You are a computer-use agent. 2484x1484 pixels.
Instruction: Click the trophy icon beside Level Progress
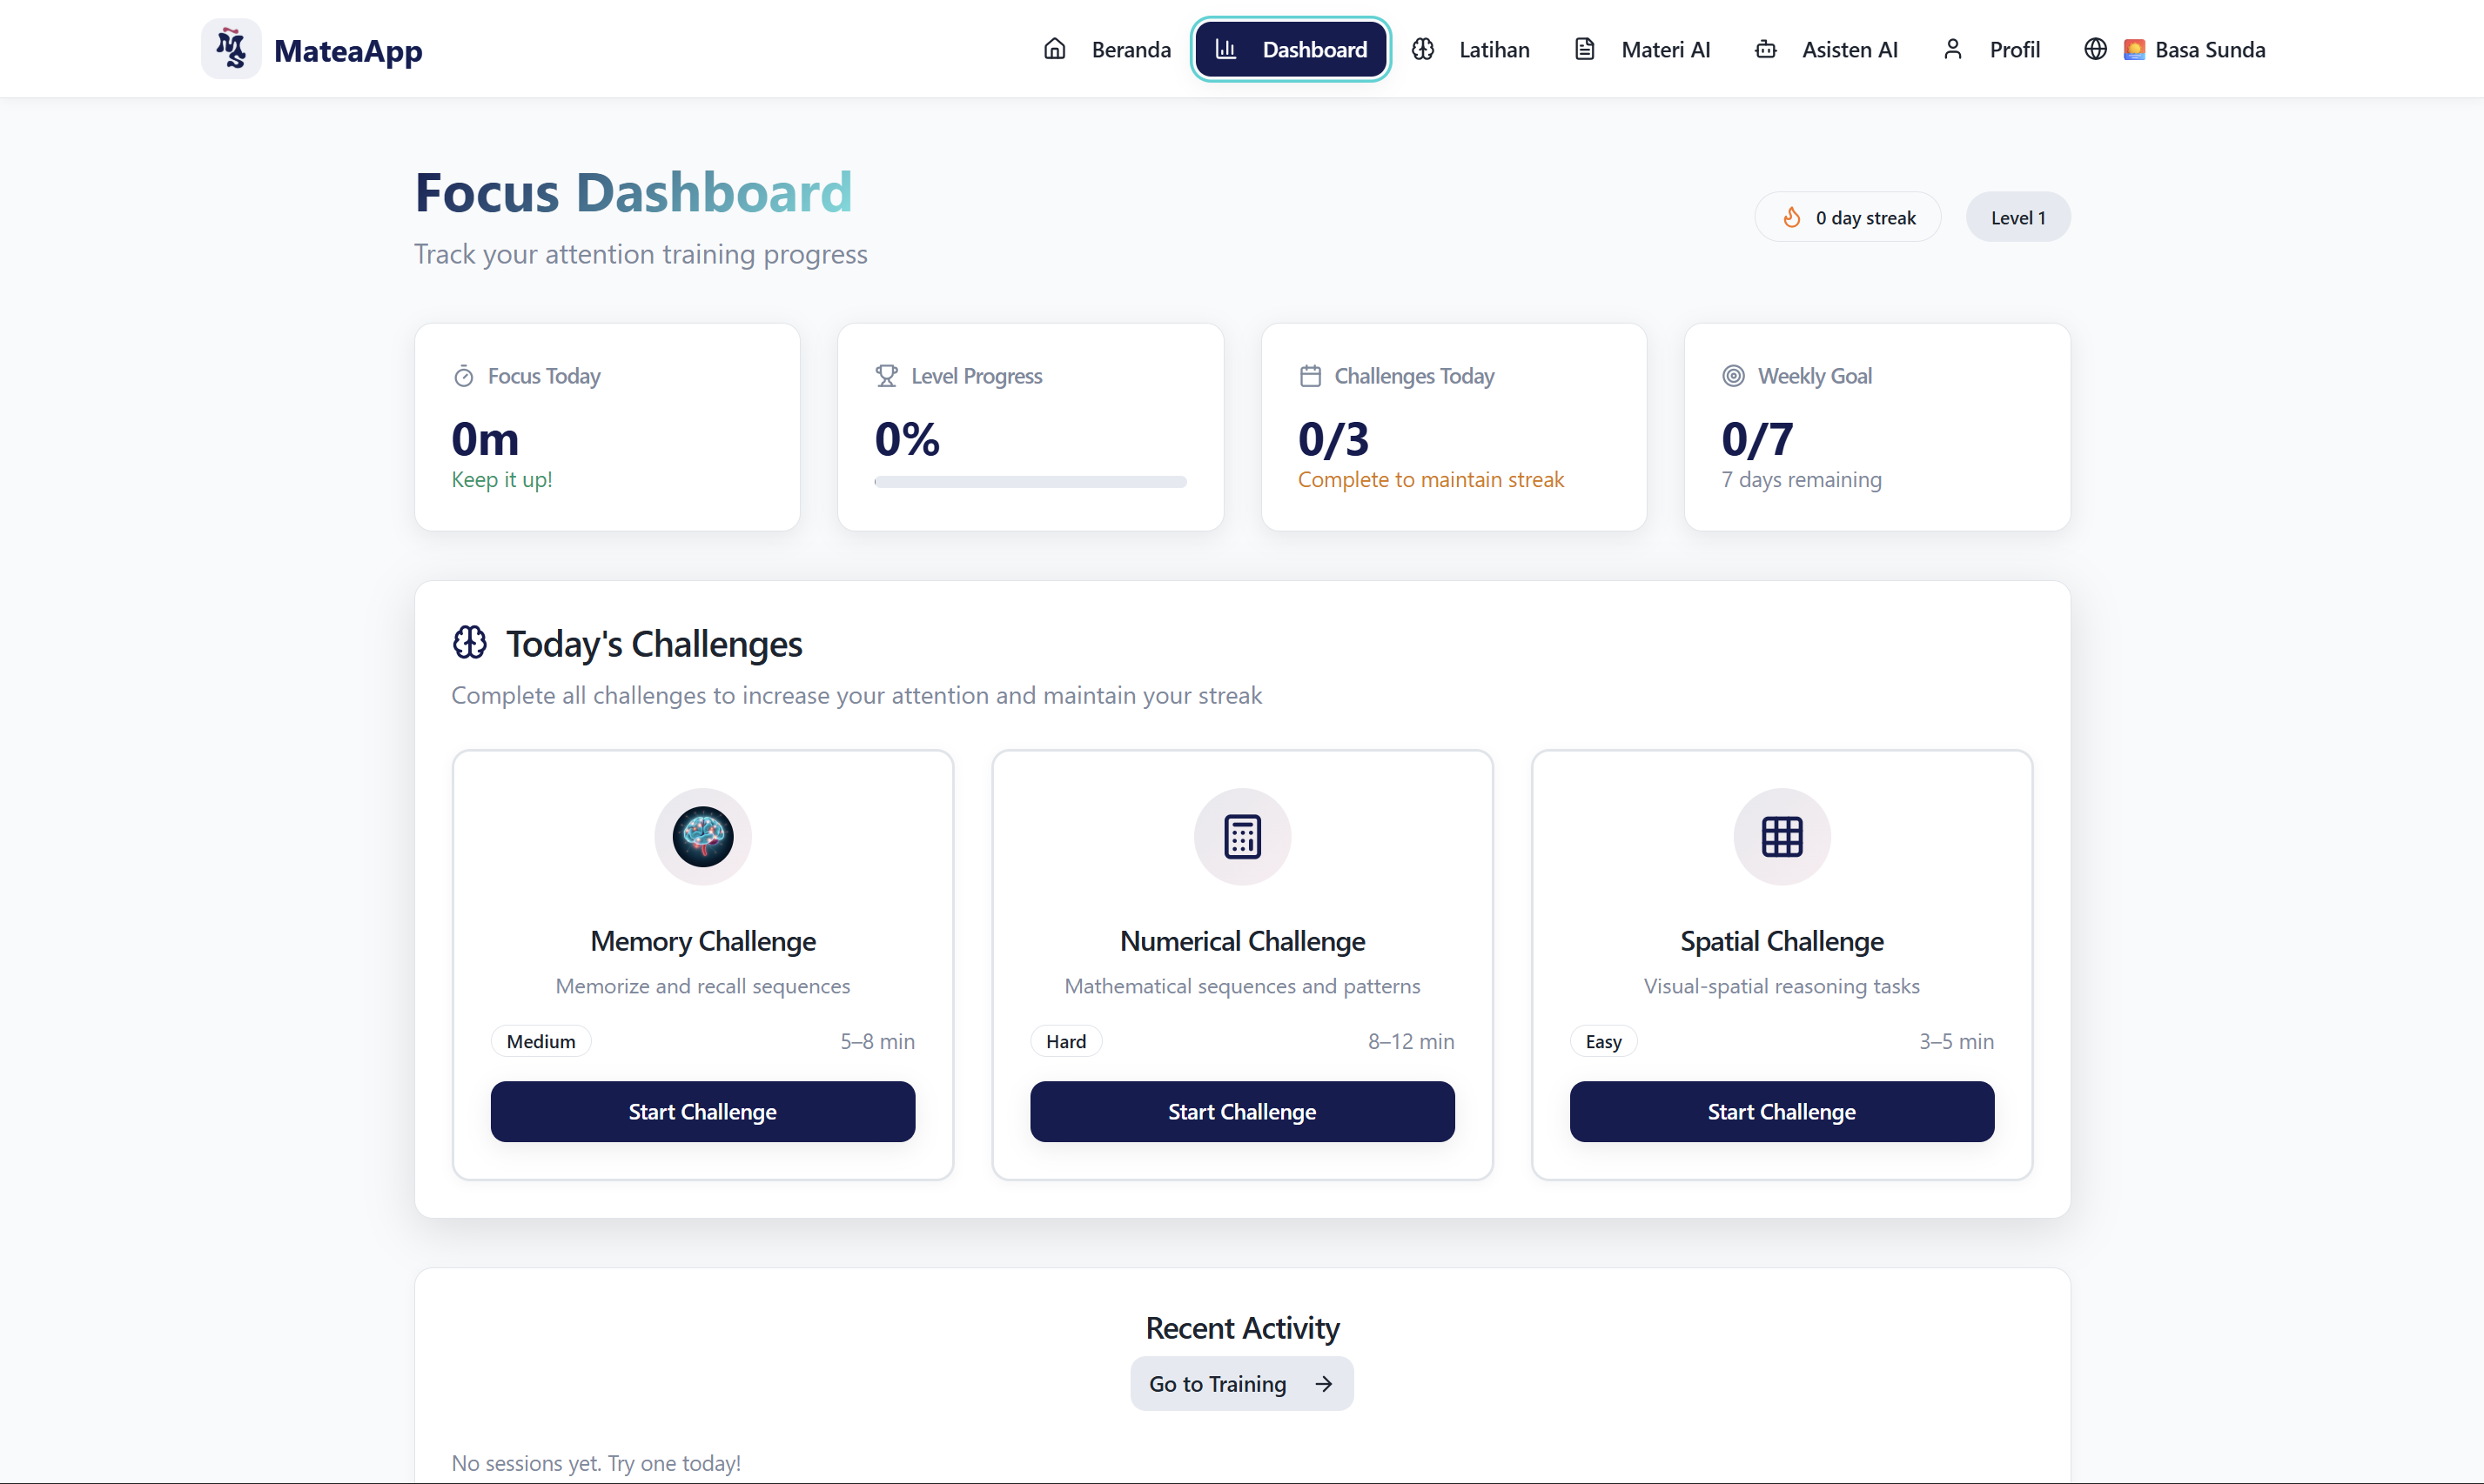(885, 376)
